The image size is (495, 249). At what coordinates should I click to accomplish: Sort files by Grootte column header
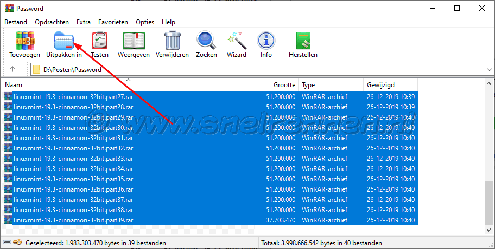(x=277, y=84)
